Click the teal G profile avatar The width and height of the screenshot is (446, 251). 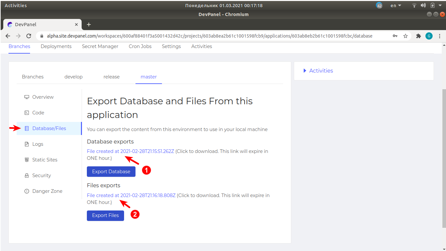click(x=429, y=36)
